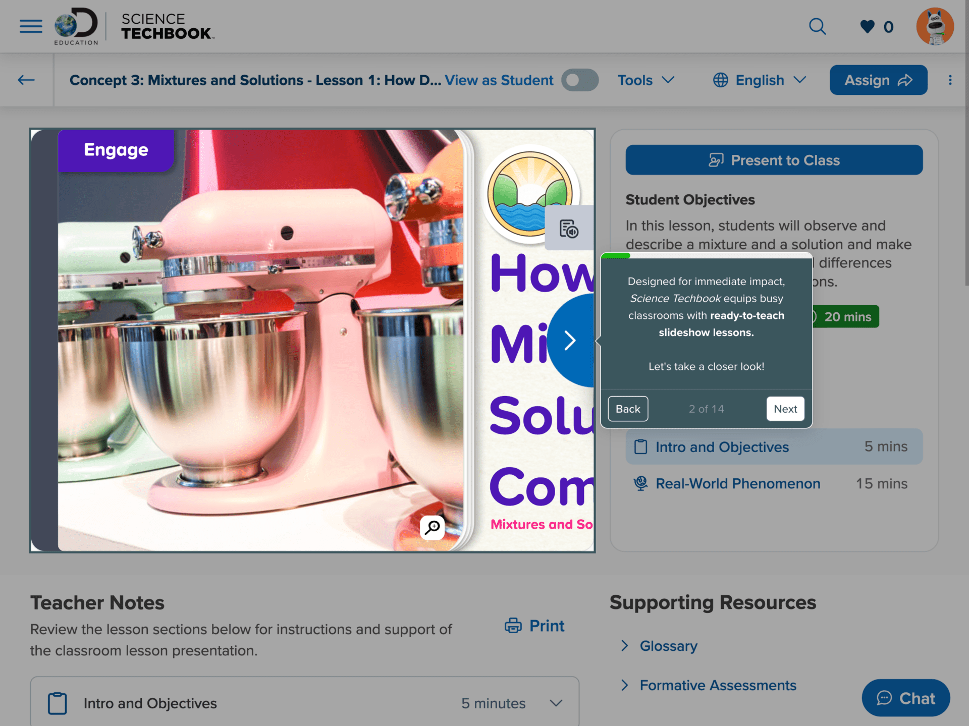Open the hamburger navigation menu

pyautogui.click(x=31, y=26)
